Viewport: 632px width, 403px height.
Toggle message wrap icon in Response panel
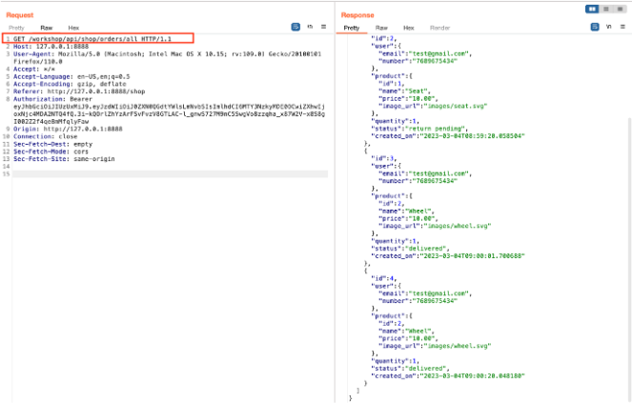[595, 27]
